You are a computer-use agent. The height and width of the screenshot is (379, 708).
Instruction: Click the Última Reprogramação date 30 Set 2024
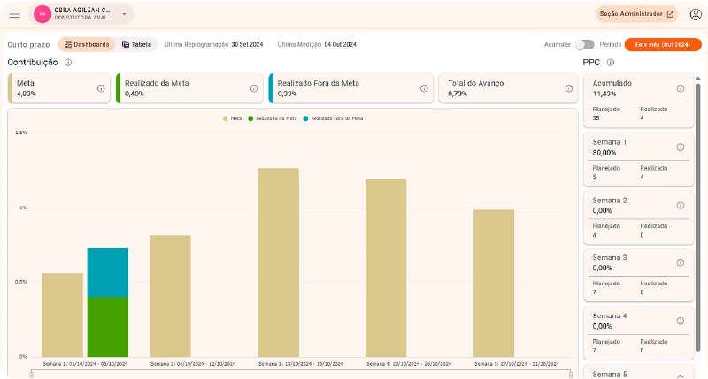247,45
